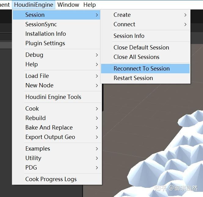Select SessionSync menu item
Image resolution: width=203 pixels, height=197 pixels.
(x=41, y=24)
